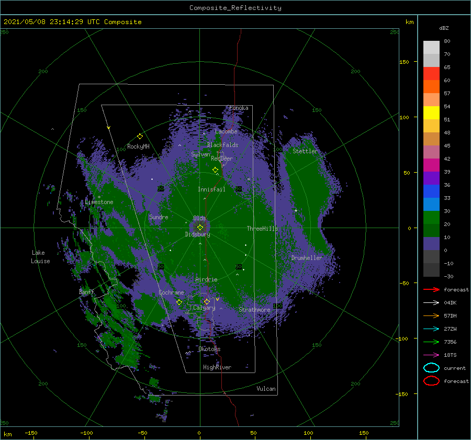Screen dimensions: 471x440
Task: Click the Ponoka city label
Action: tap(239, 108)
